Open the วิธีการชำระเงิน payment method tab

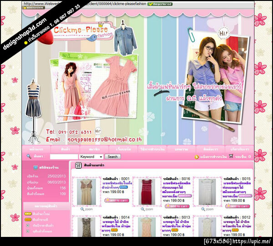(152, 149)
